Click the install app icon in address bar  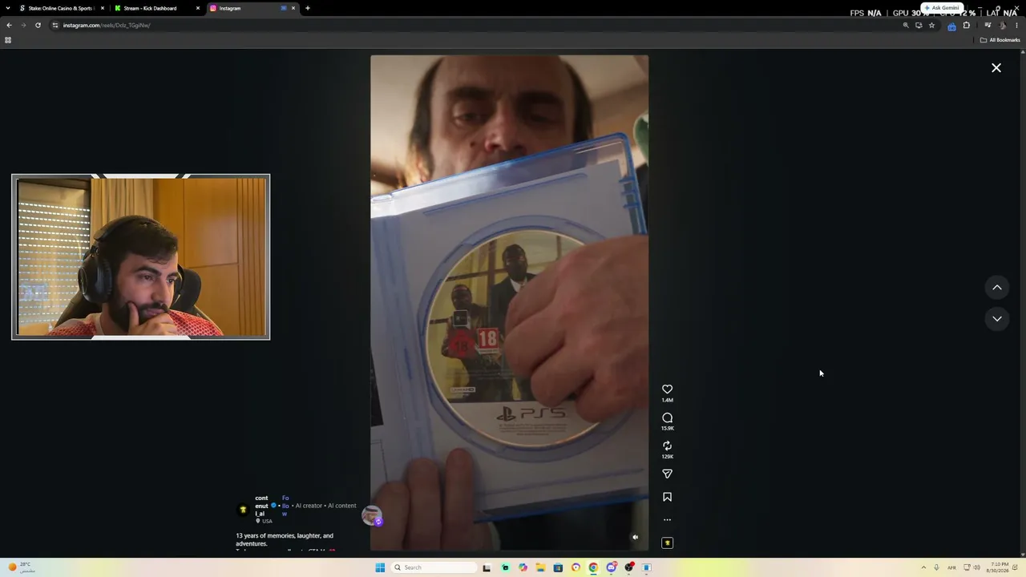click(x=919, y=25)
